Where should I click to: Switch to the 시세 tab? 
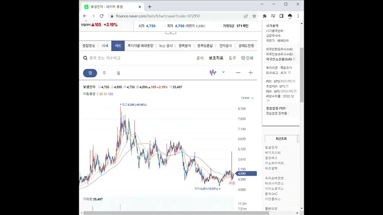(x=105, y=46)
